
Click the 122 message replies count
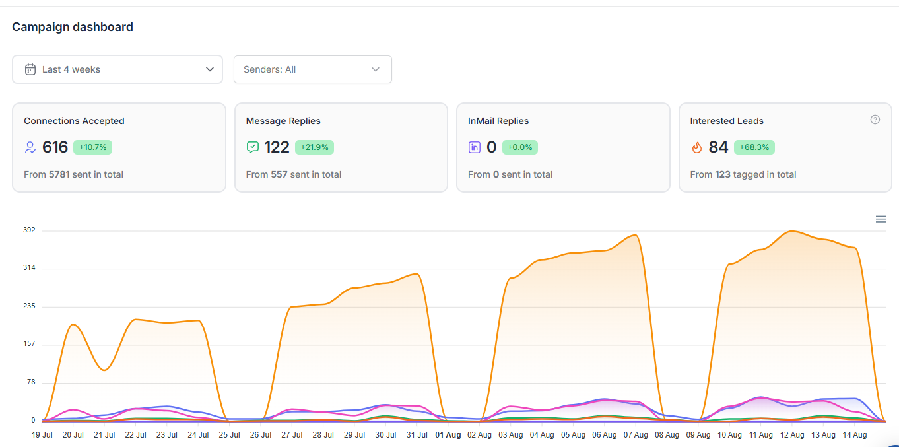[x=277, y=147]
